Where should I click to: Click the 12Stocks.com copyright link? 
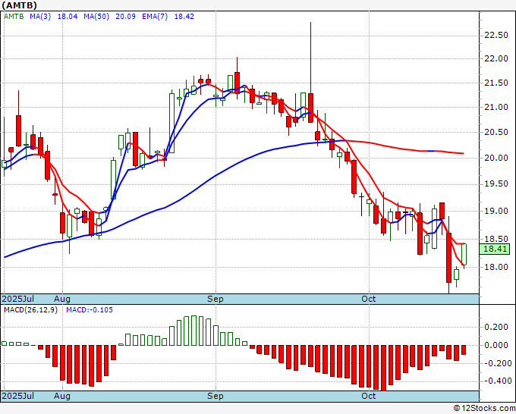(484, 409)
